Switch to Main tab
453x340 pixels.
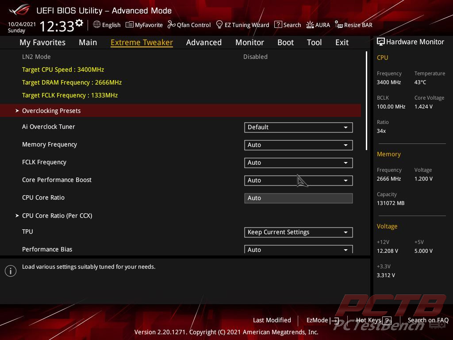coord(88,42)
